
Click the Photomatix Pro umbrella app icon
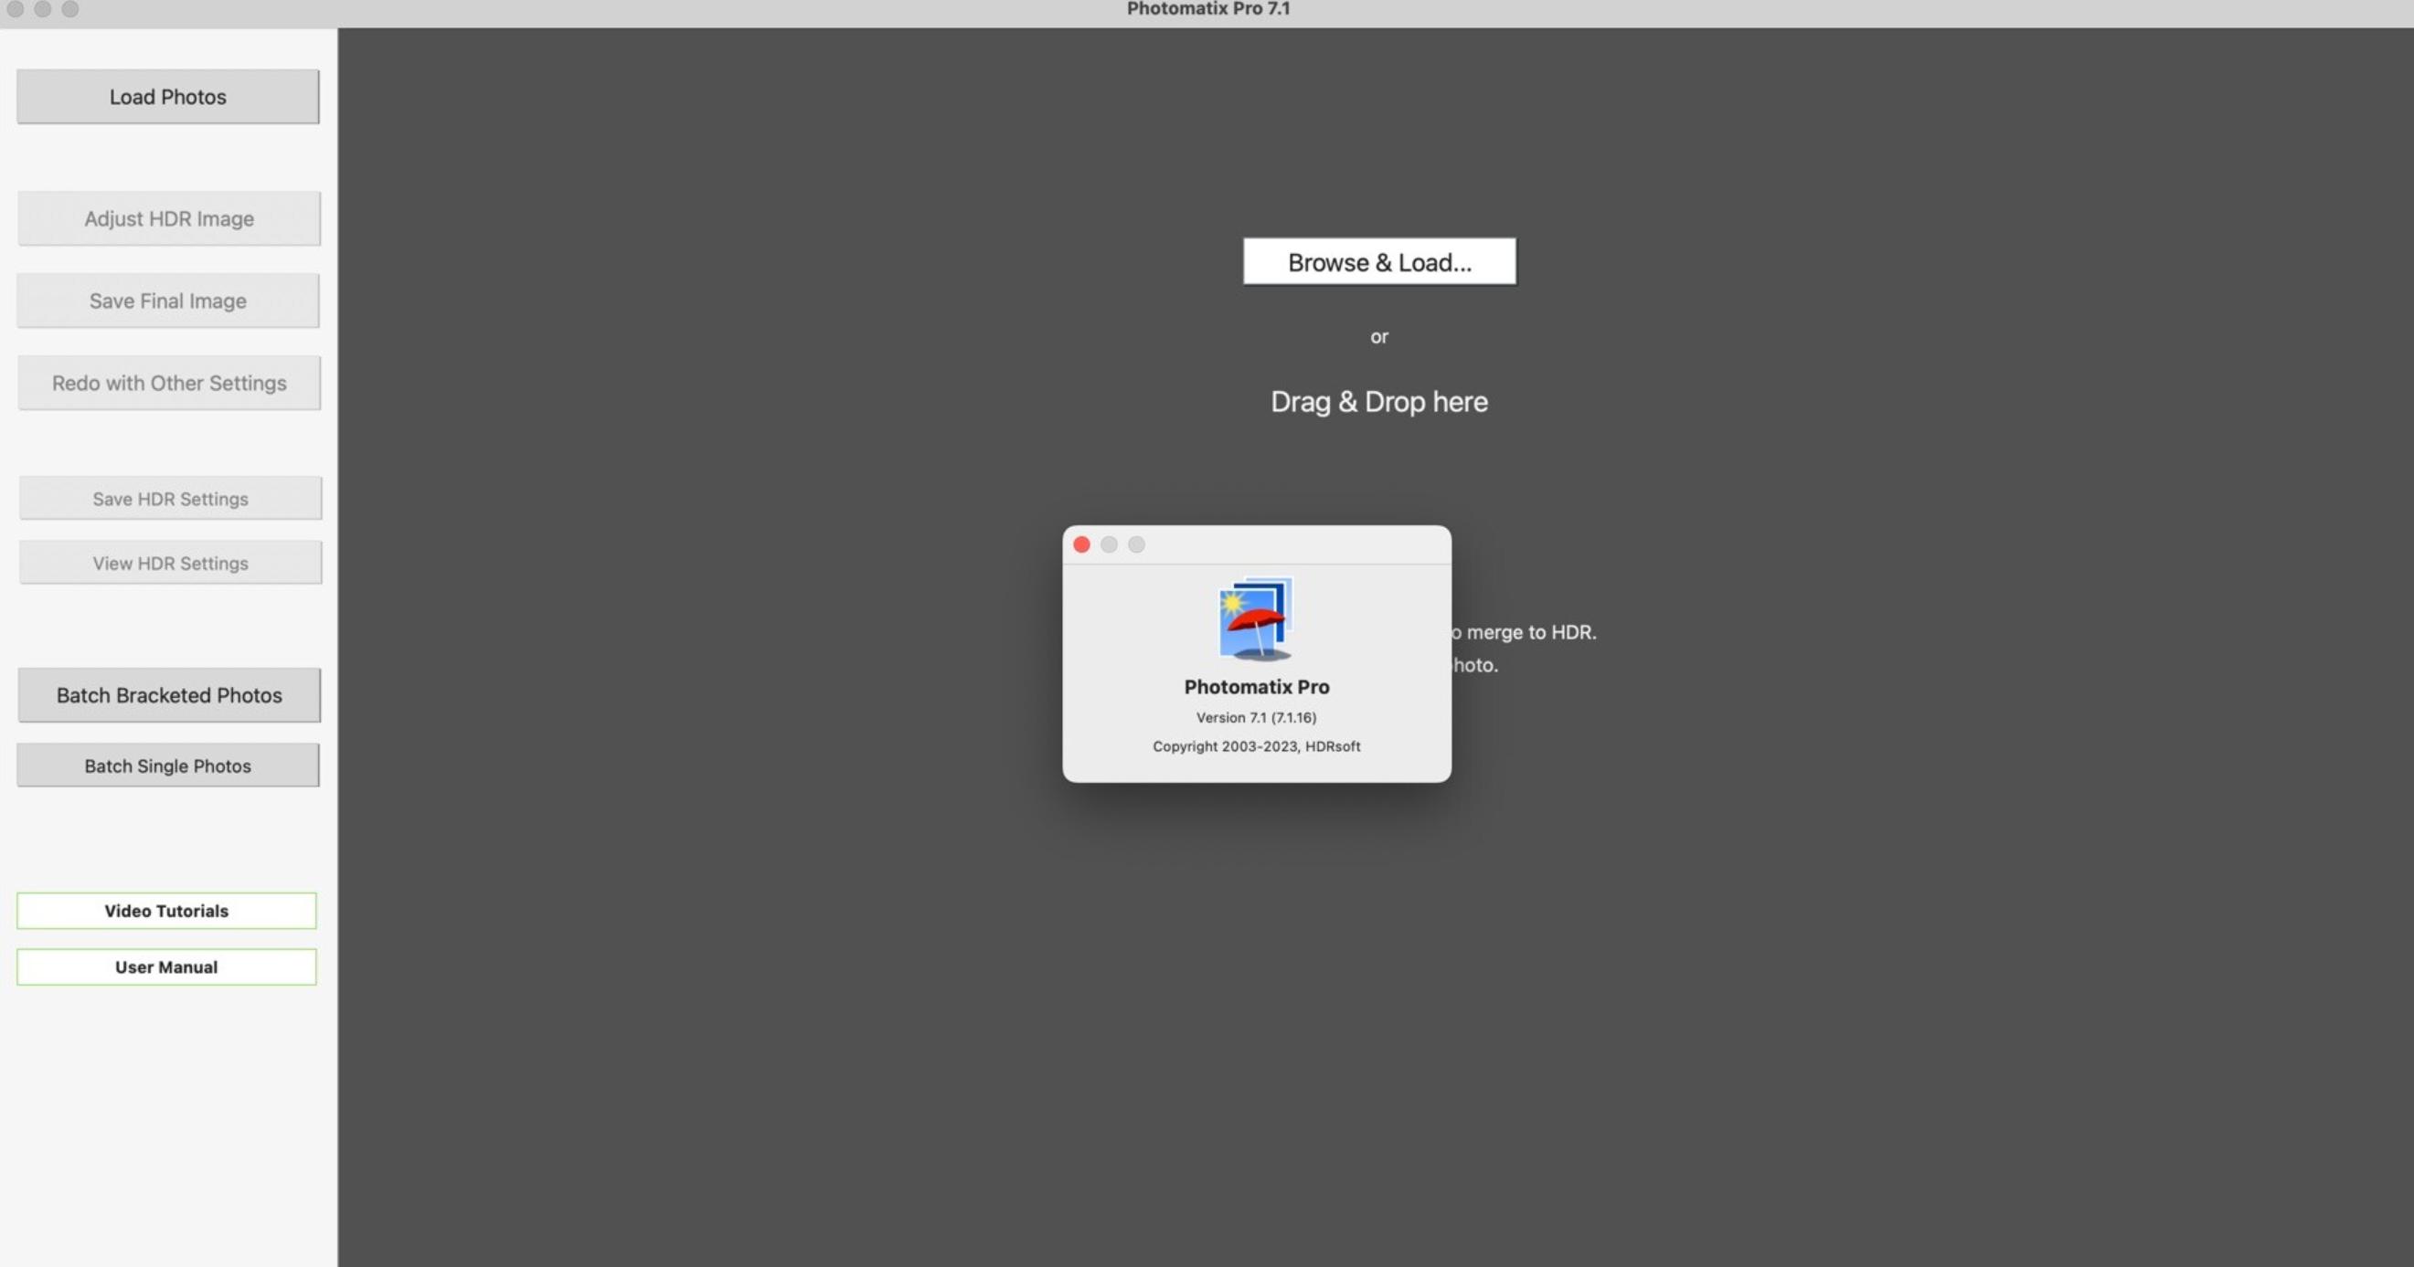coord(1256,619)
